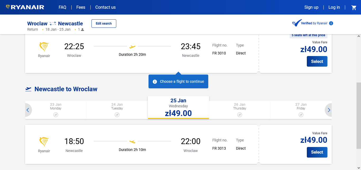Click the departing plane icon beside Newcastle to Wroclaw
Screen dimensions: 361x170
click(28, 89)
